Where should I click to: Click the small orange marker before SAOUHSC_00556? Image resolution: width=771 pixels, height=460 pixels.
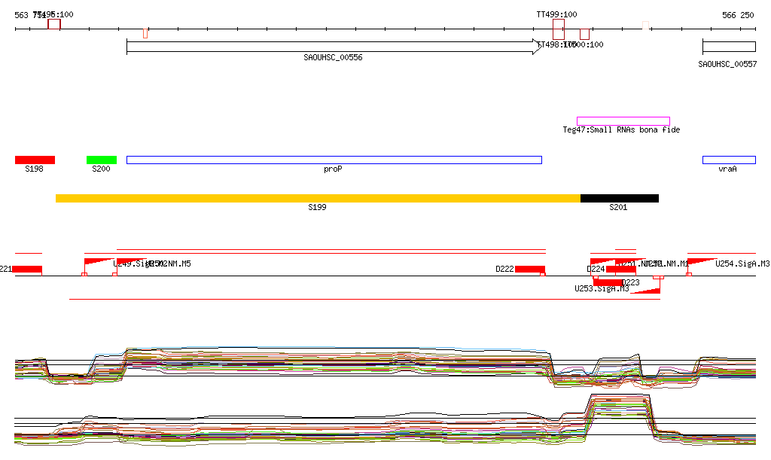point(145,33)
